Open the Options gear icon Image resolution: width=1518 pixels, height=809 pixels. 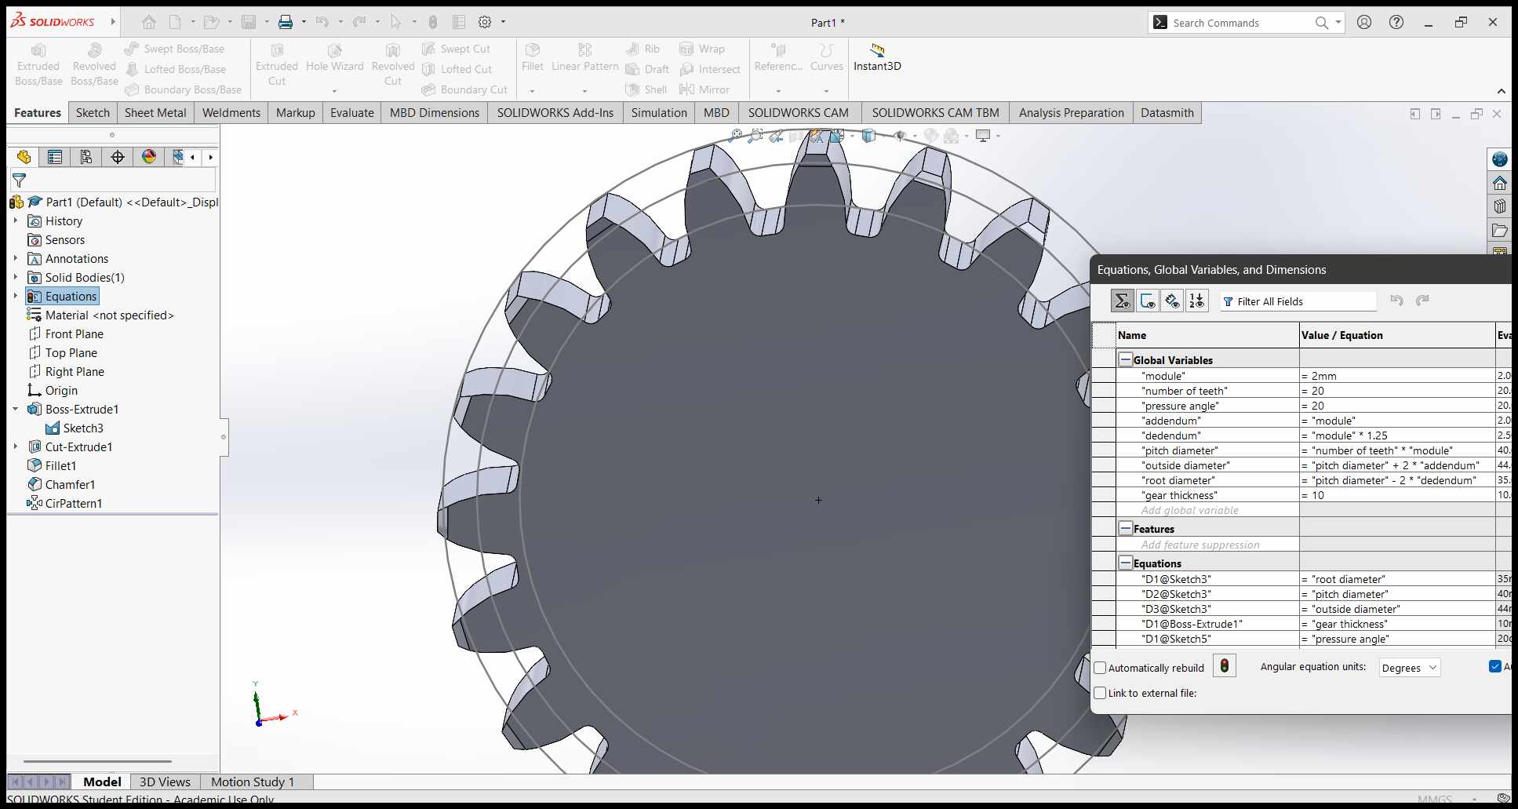point(486,22)
